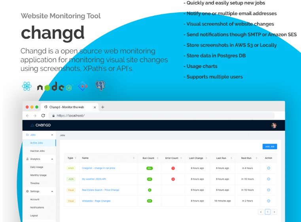Collapse the Settings sidebar section
Viewport: 301px width, 222px height.
click(52, 191)
